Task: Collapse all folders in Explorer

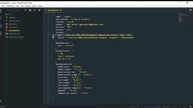Action: pyautogui.click(x=39, y=10)
